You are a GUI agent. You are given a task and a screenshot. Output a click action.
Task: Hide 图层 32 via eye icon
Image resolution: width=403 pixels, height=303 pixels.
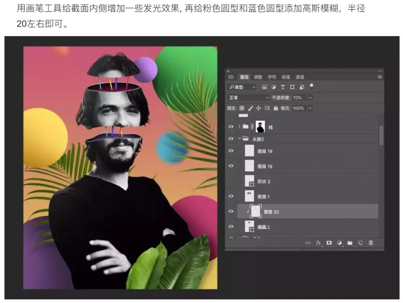tap(231, 211)
